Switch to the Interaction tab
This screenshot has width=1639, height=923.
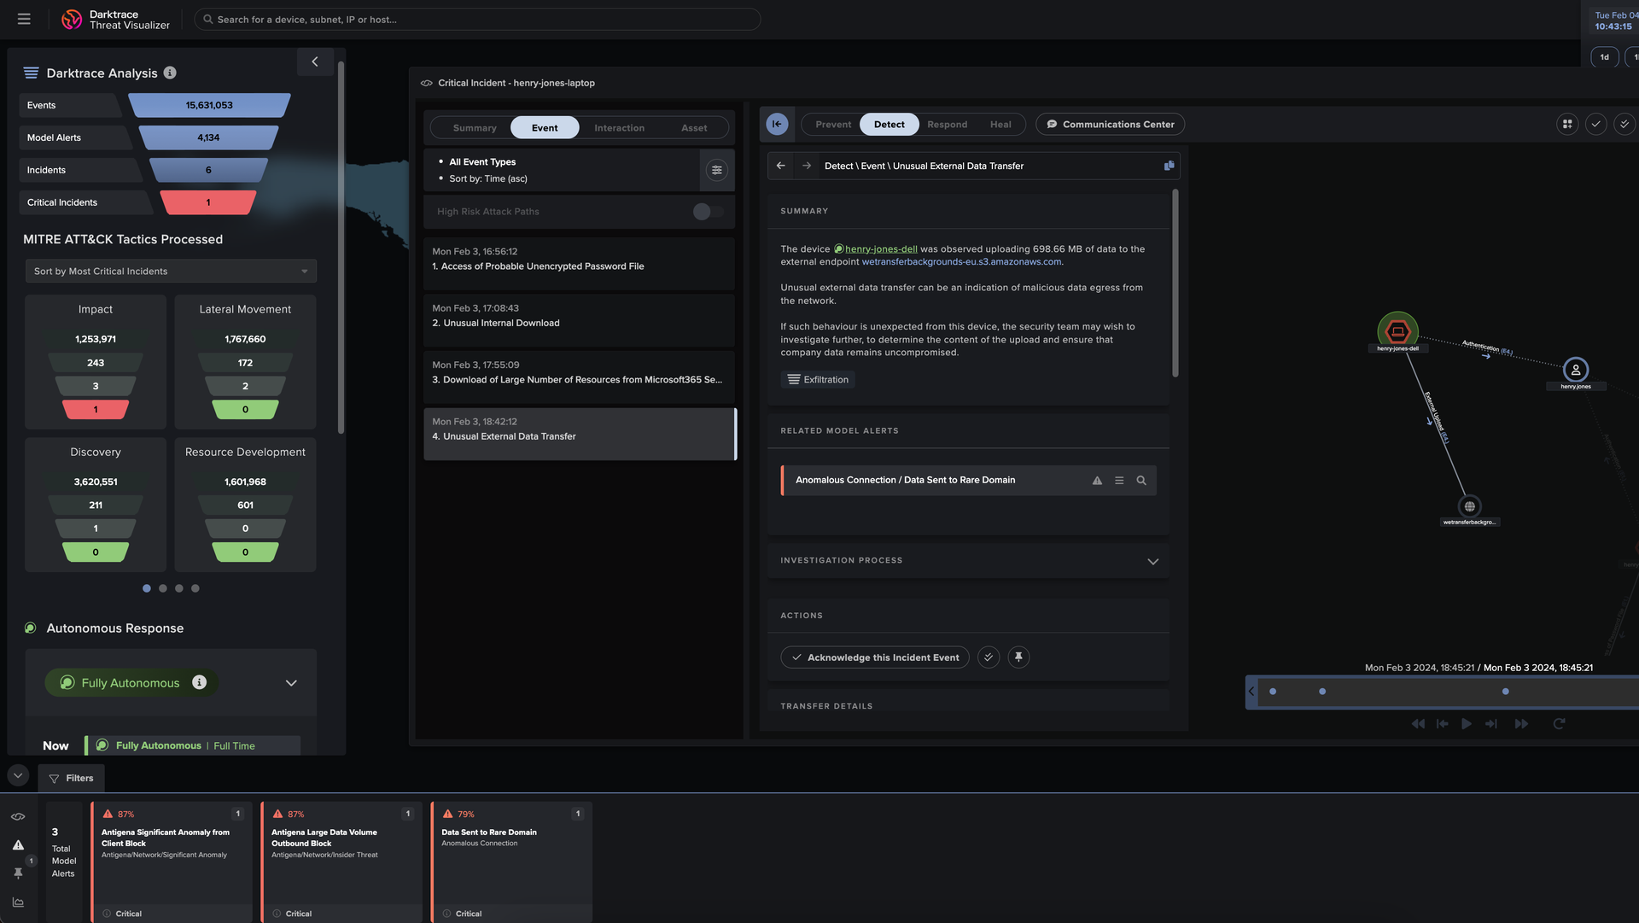[x=620, y=128]
